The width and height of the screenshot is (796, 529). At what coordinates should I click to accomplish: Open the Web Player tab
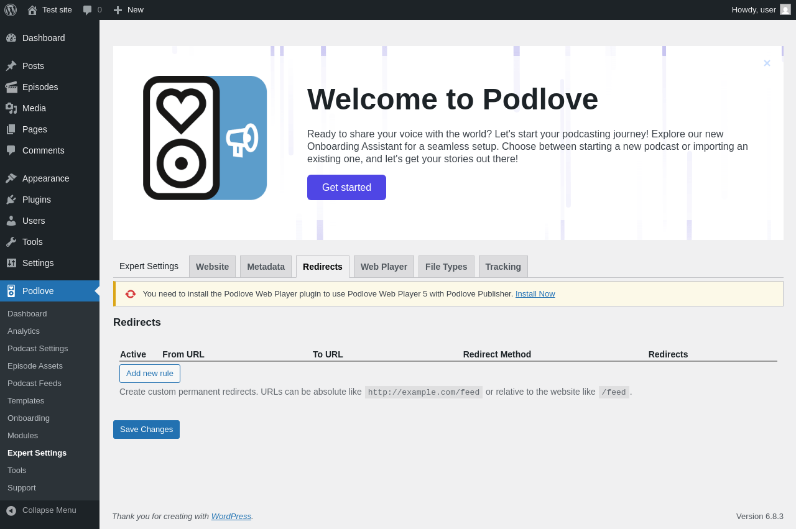click(x=384, y=267)
